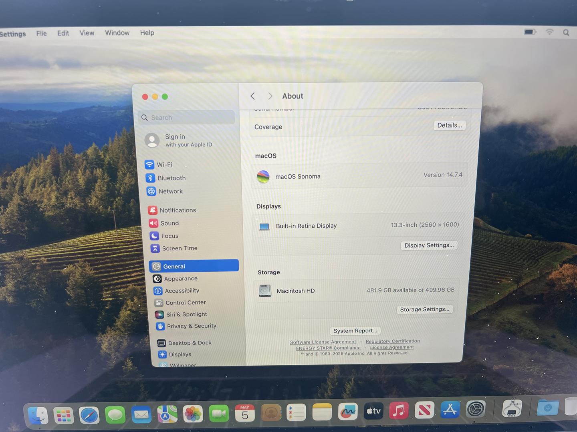Click the settings Search field
This screenshot has height=432, width=577.
click(187, 118)
